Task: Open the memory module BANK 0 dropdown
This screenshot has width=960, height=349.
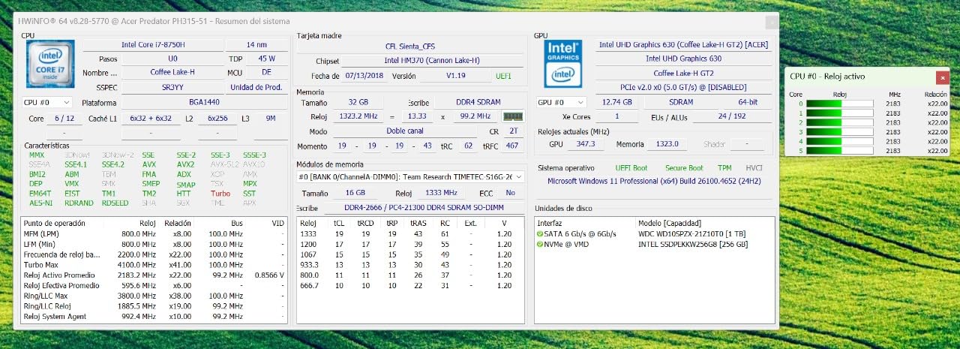Action: pos(410,177)
